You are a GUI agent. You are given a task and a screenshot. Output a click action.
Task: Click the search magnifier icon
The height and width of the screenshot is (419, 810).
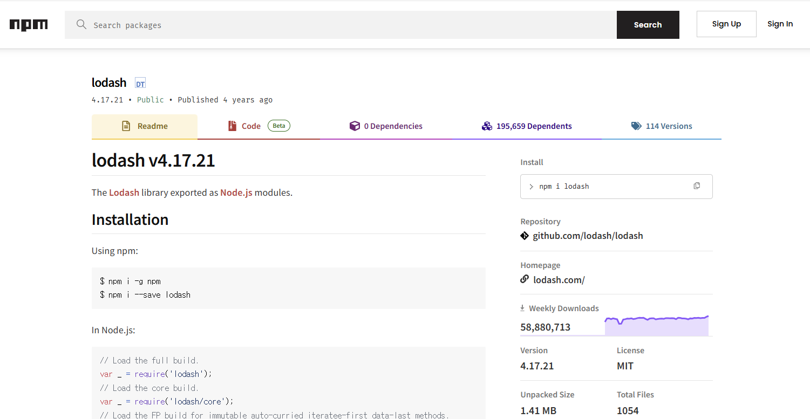pos(81,25)
